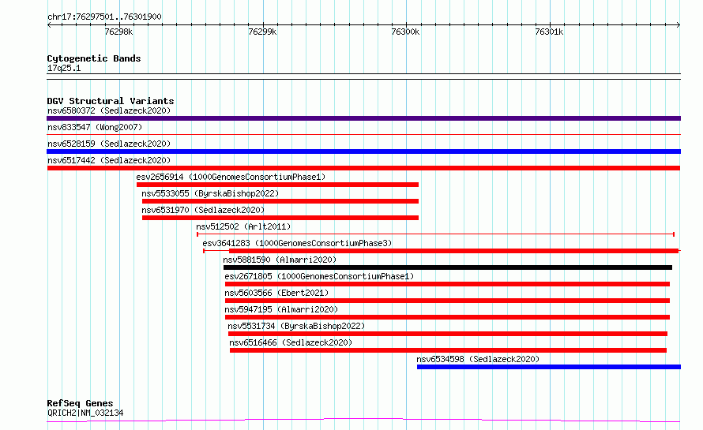Click the nsv6580372 (Sedlazeck2020) label
Screen dimensions: 703x430
coord(109,110)
